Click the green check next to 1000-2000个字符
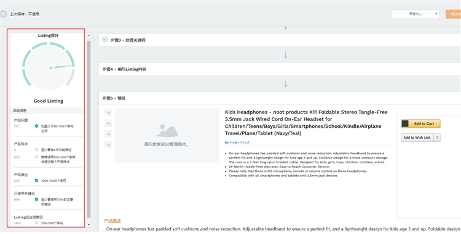The width and height of the screenshot is (461, 234). [36, 181]
